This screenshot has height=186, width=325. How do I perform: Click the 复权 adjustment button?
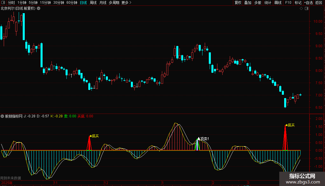(x=238, y=3)
